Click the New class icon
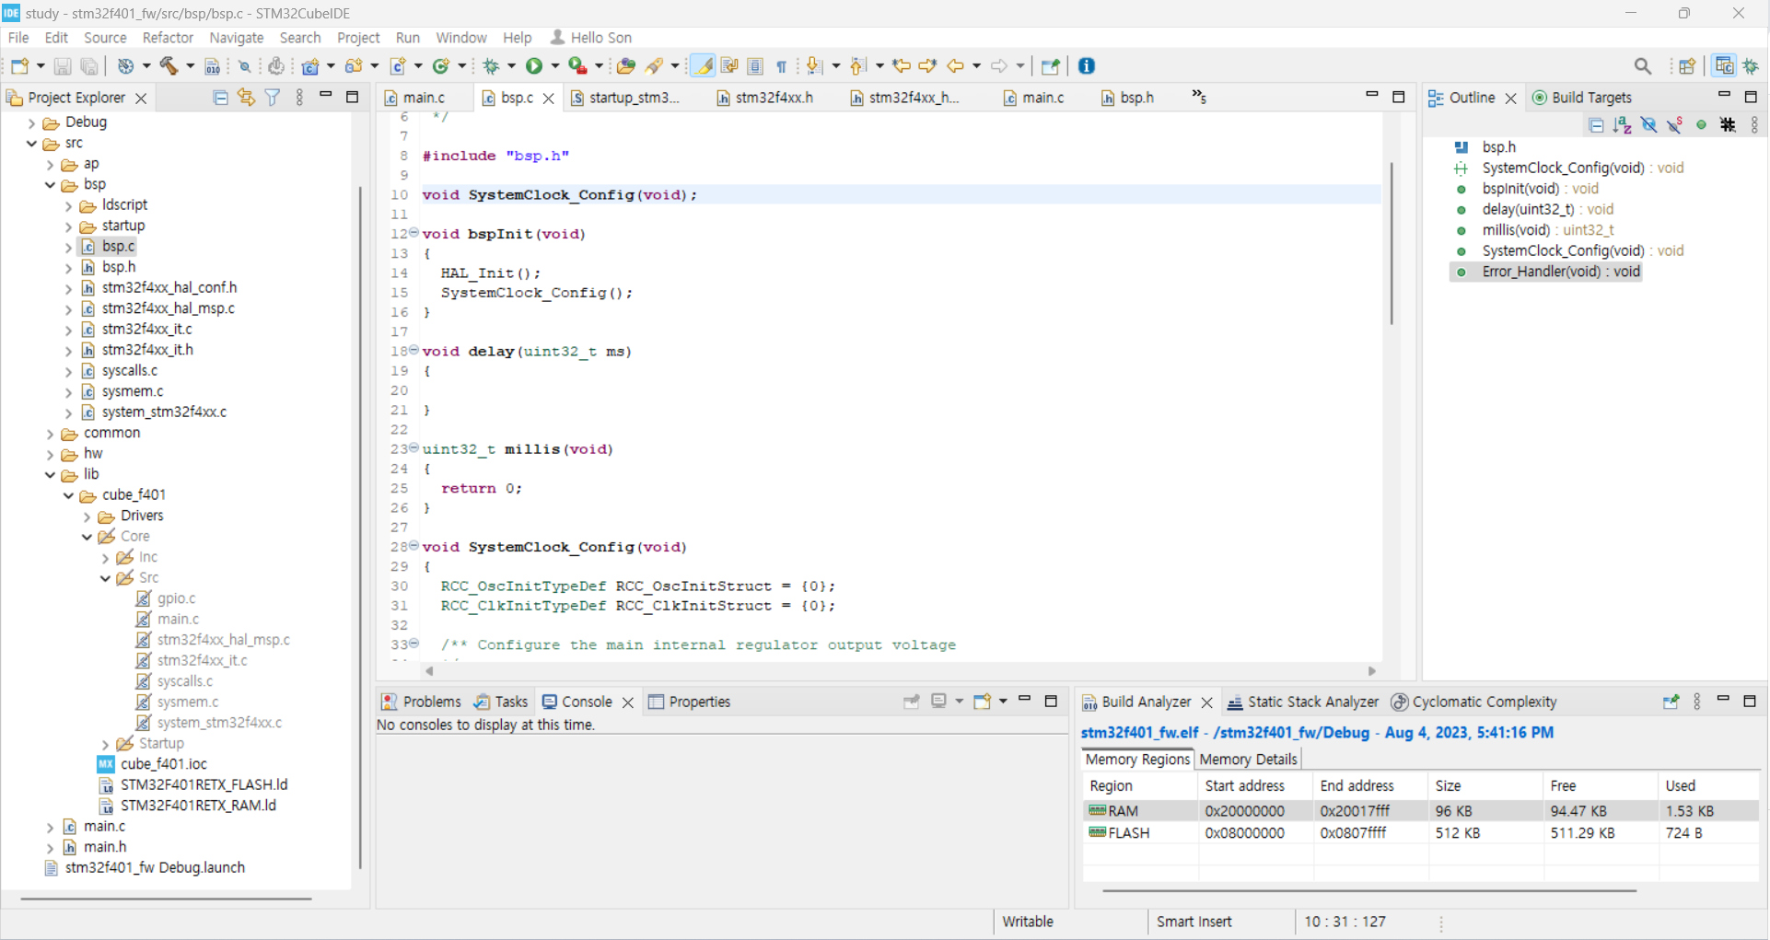 441,66
